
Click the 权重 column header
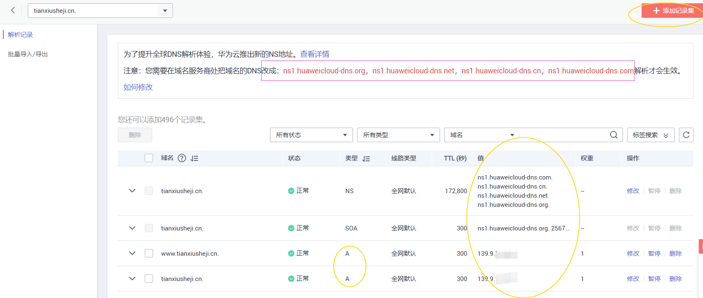coord(587,158)
